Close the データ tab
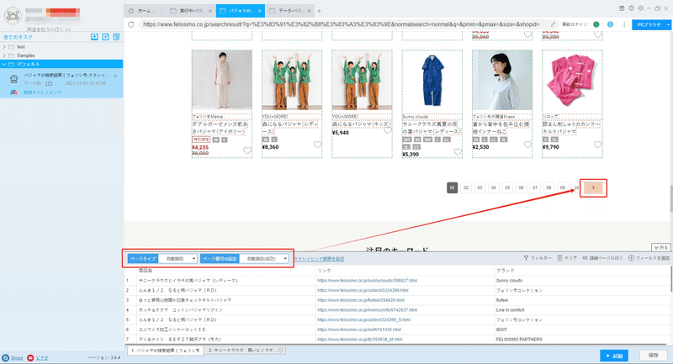This screenshot has height=364, width=673. click(x=310, y=11)
